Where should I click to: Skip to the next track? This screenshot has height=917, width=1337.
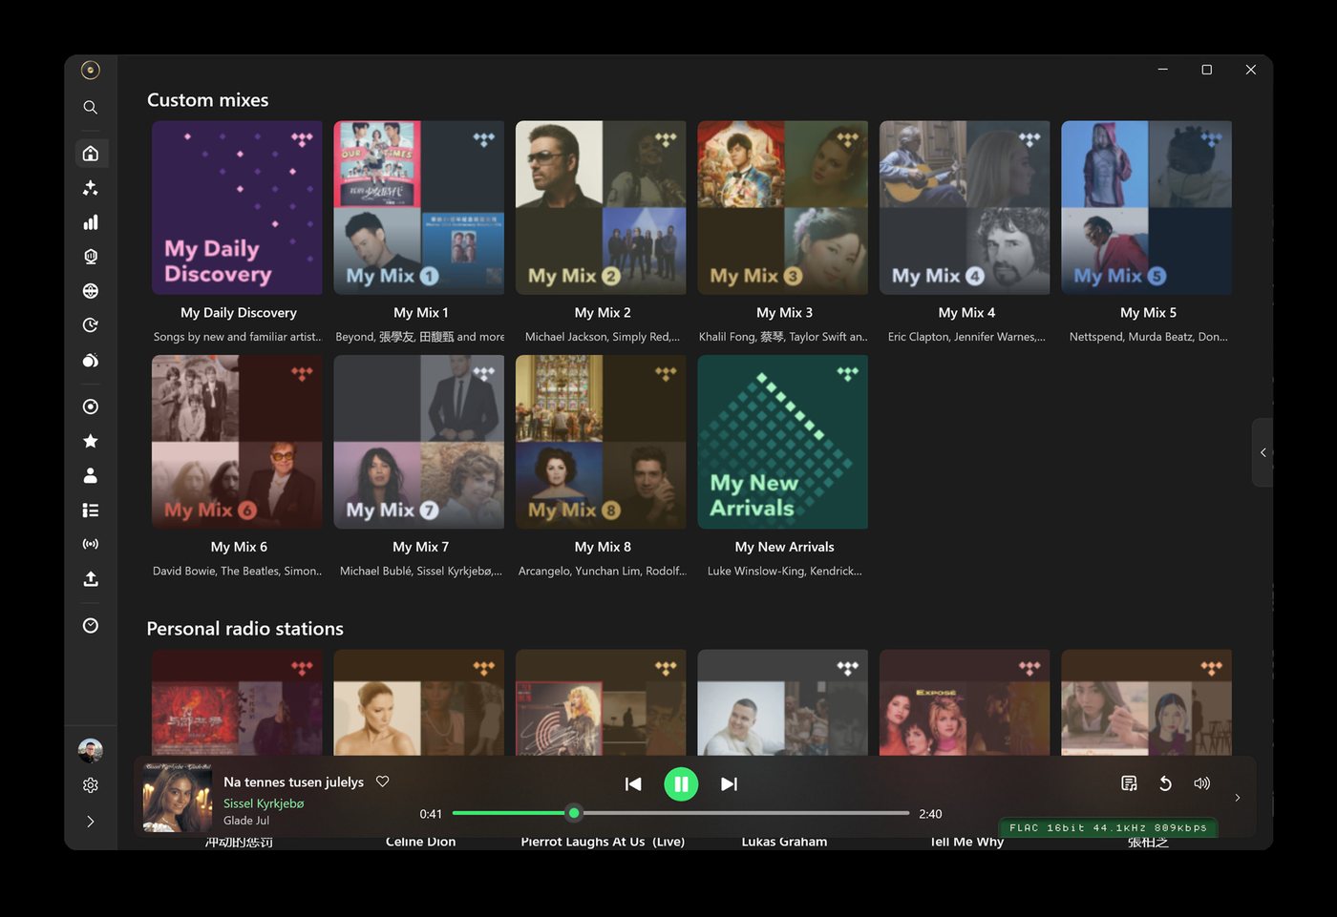coord(729,784)
